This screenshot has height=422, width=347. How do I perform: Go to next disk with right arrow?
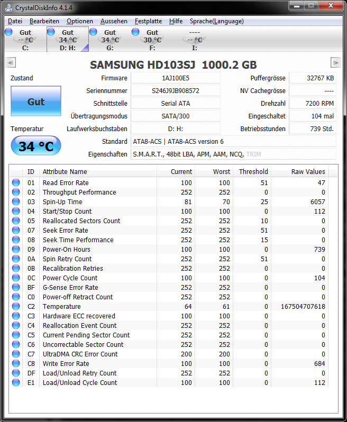point(336,62)
